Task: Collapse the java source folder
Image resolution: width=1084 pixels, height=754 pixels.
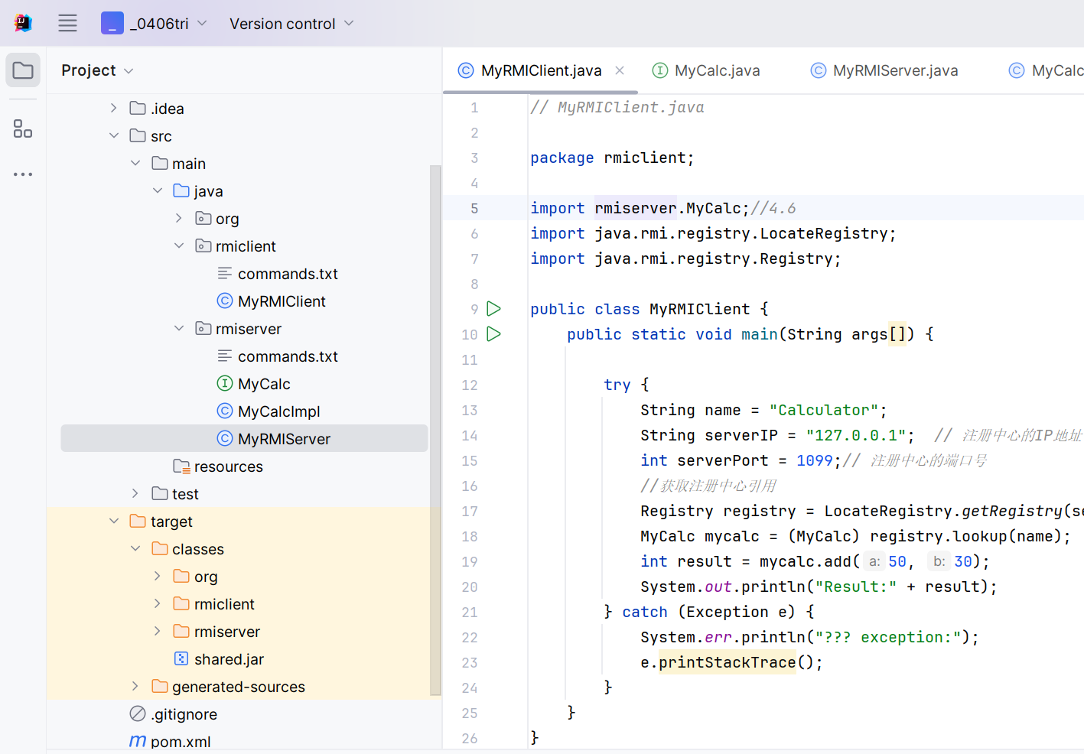Action: pos(157,190)
